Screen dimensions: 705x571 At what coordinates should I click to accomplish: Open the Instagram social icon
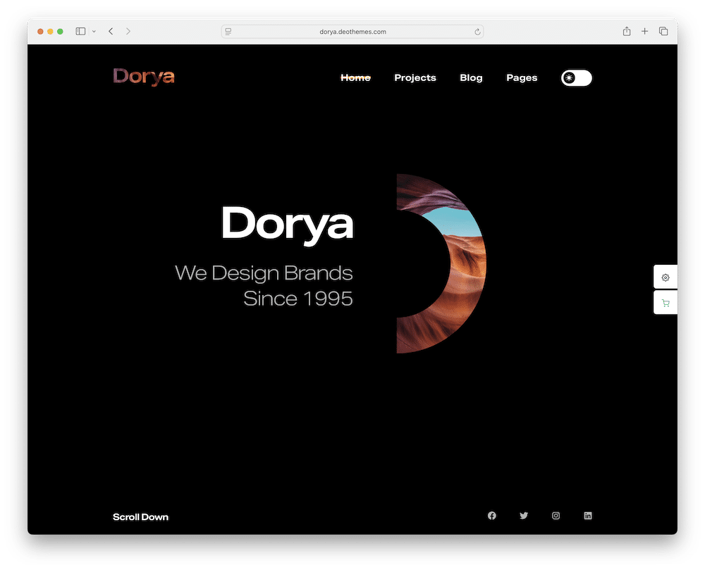pyautogui.click(x=556, y=516)
